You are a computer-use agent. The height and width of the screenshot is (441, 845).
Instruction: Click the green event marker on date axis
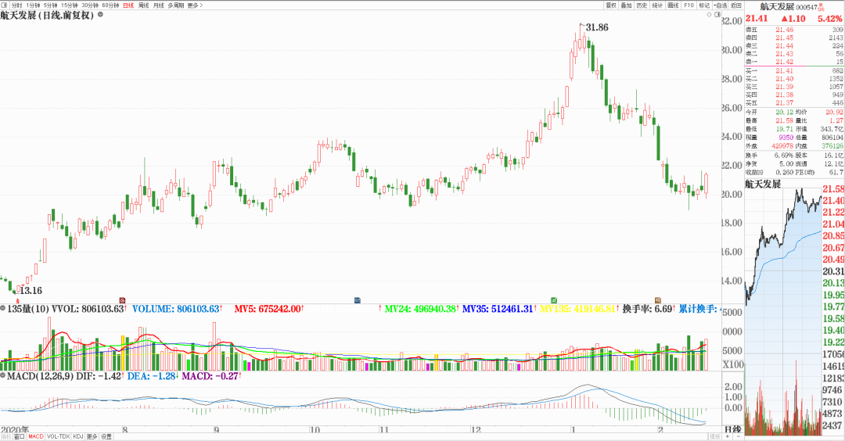click(553, 300)
